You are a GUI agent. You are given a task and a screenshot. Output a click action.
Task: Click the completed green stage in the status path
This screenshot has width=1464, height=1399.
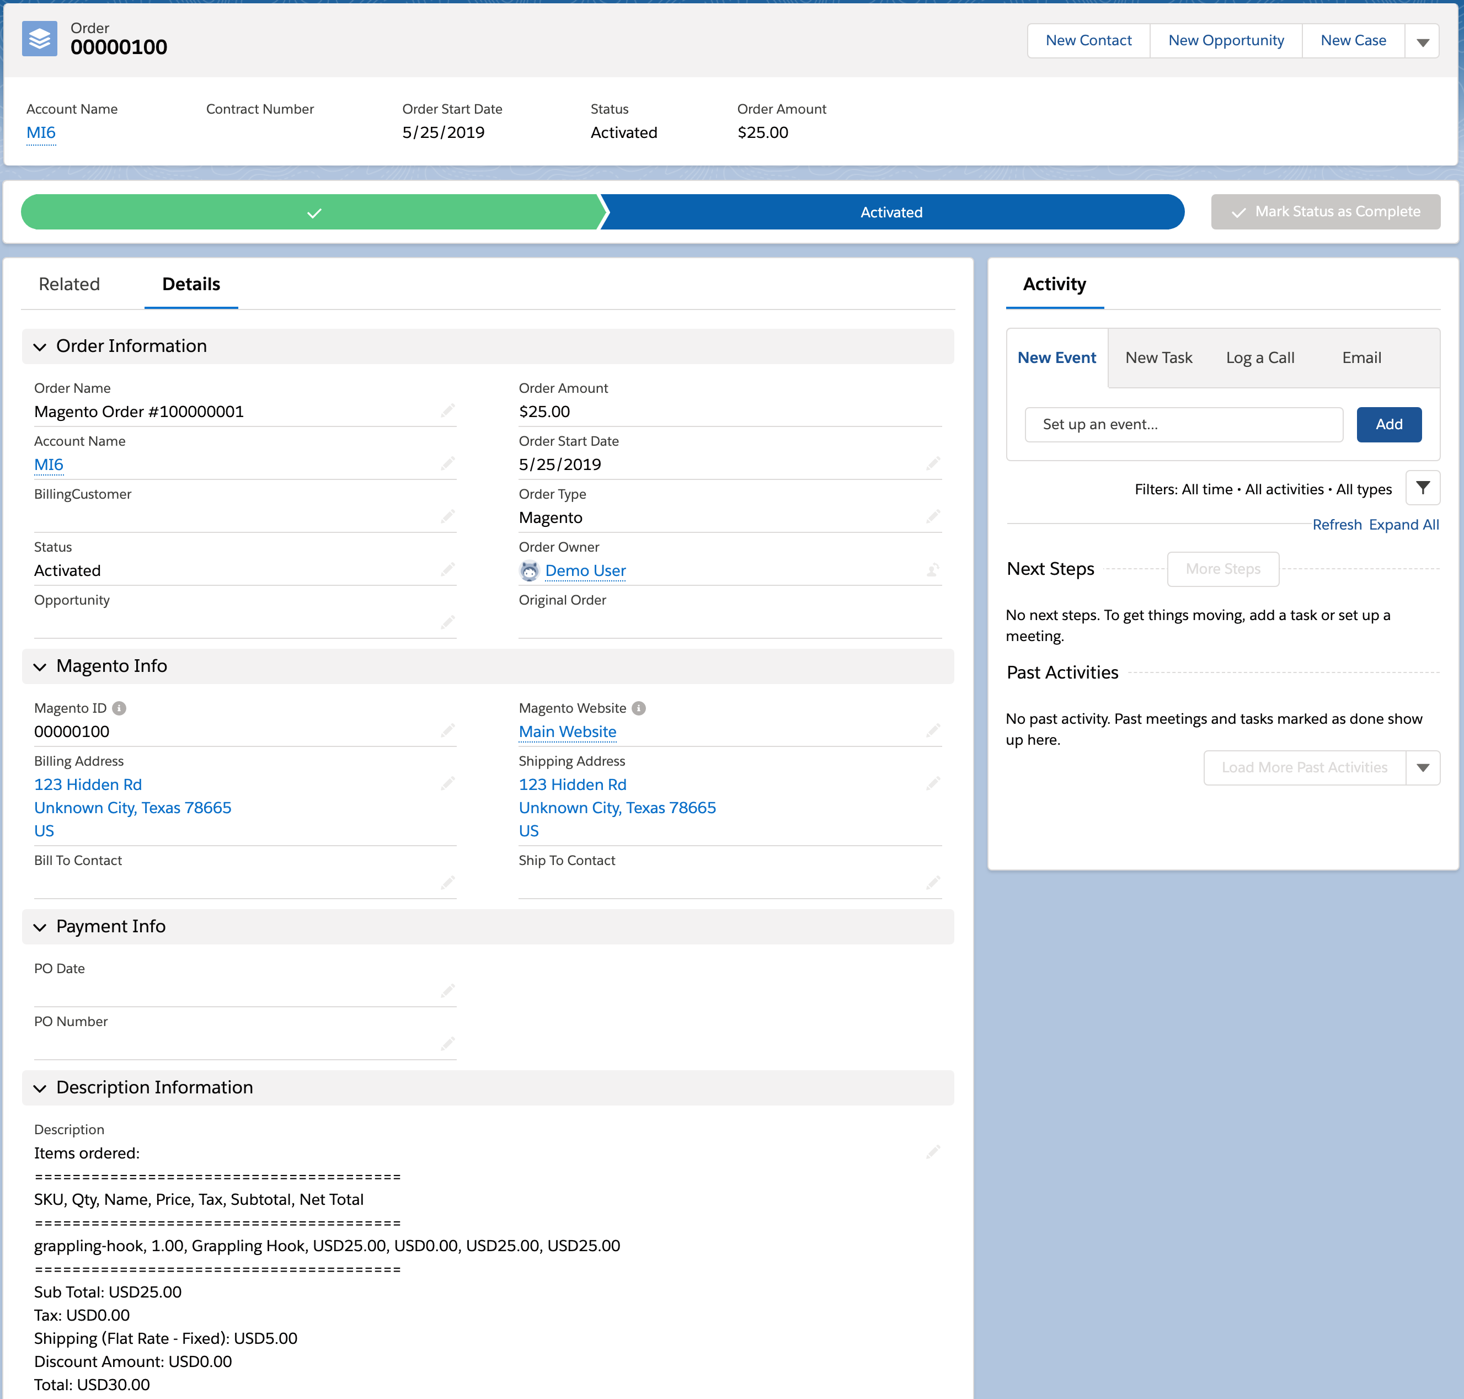tap(313, 212)
